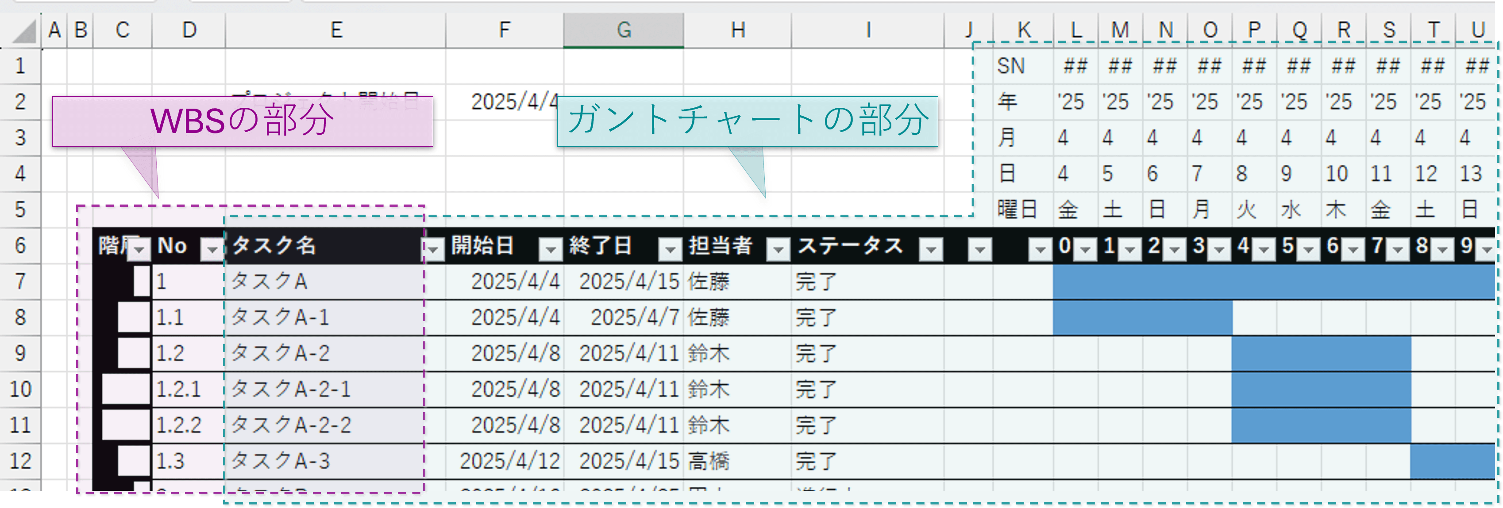Open the 終了日 column filter dropdown
The image size is (1503, 508).
coord(670,249)
